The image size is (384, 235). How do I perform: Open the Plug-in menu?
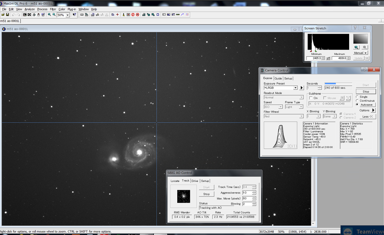coord(72,9)
